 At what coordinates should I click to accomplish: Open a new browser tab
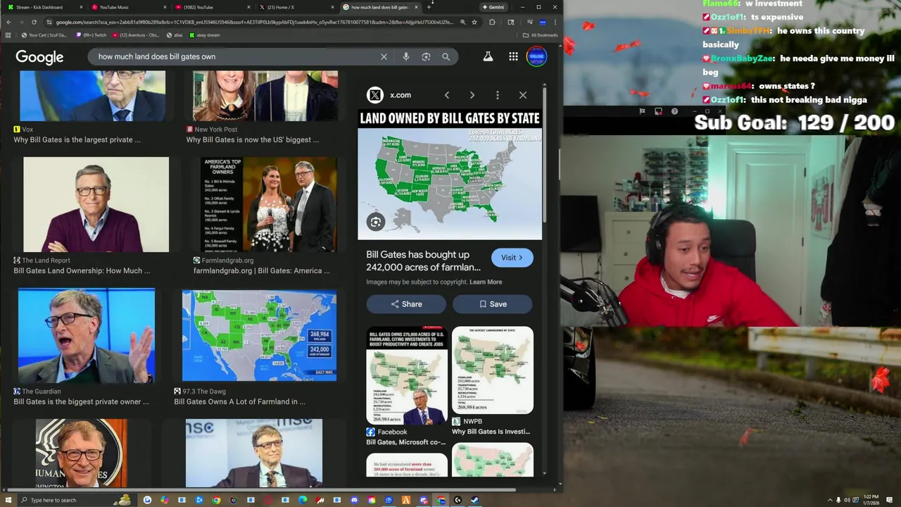(429, 7)
